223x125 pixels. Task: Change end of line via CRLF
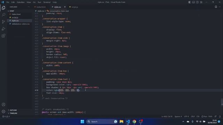[193, 117]
